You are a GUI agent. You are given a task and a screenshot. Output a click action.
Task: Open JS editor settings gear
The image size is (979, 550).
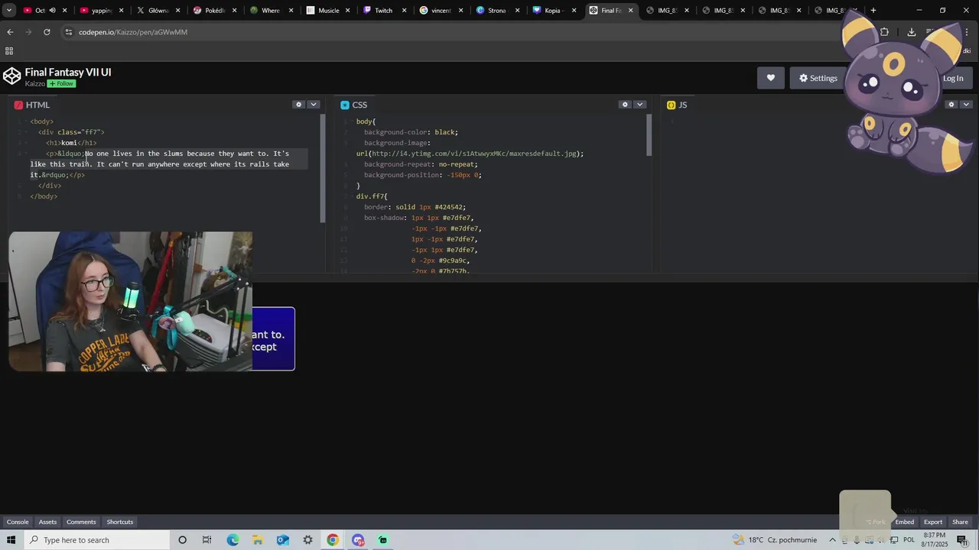(951, 105)
